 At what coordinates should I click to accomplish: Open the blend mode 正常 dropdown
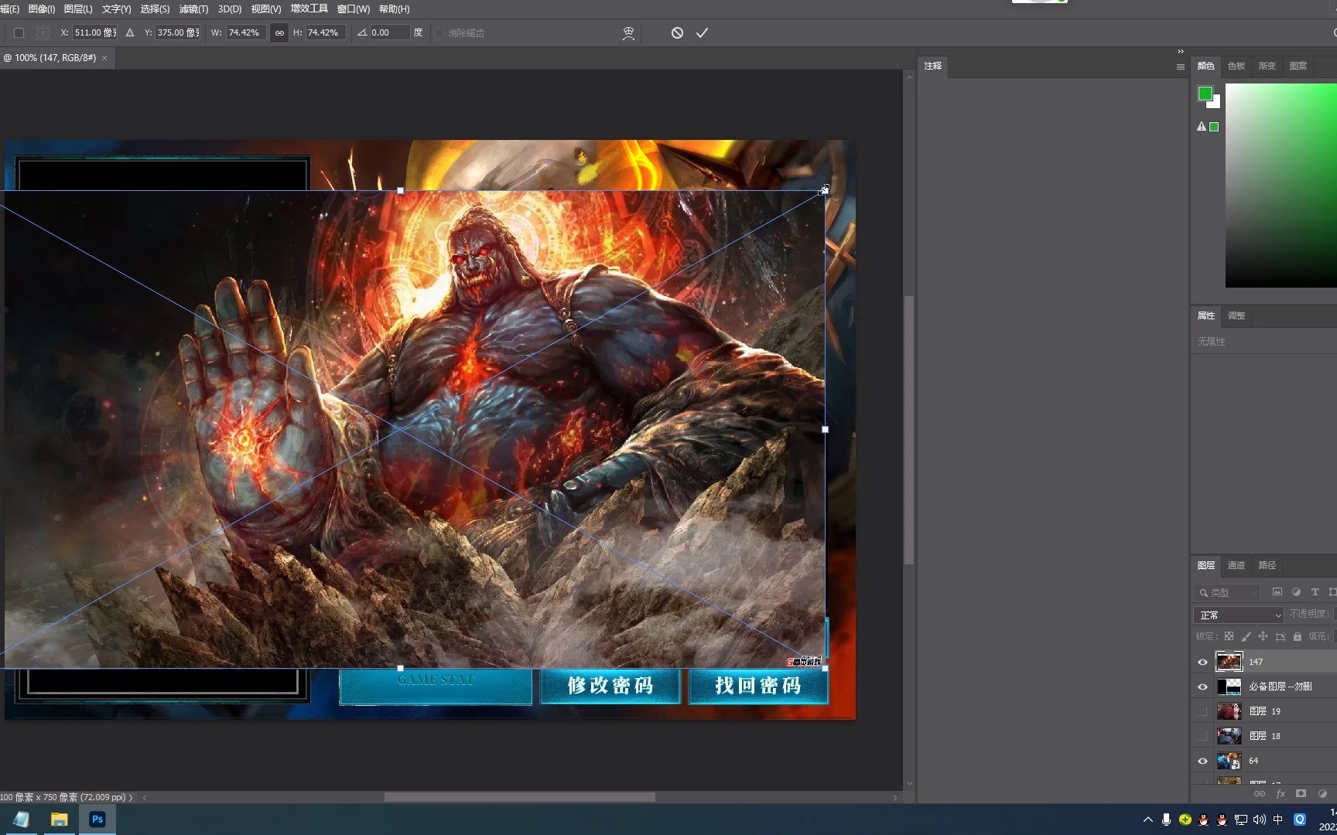tap(1239, 615)
